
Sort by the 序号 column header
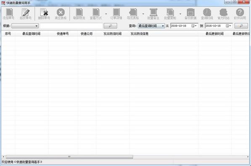(8, 34)
